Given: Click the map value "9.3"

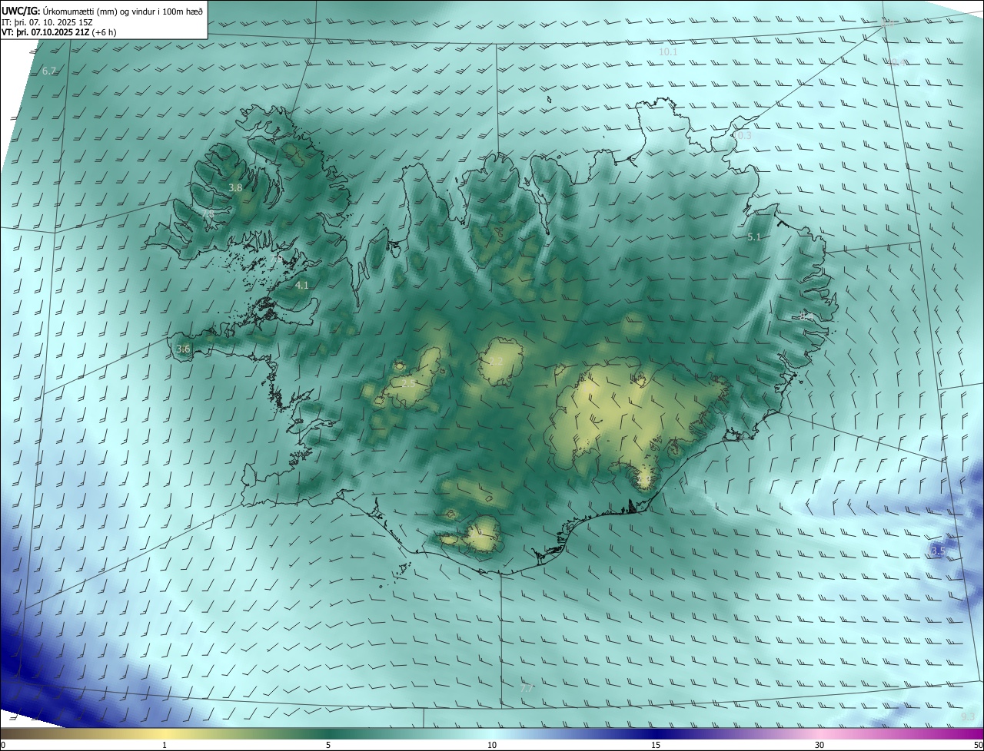Looking at the screenshot, I should point(968,716).
